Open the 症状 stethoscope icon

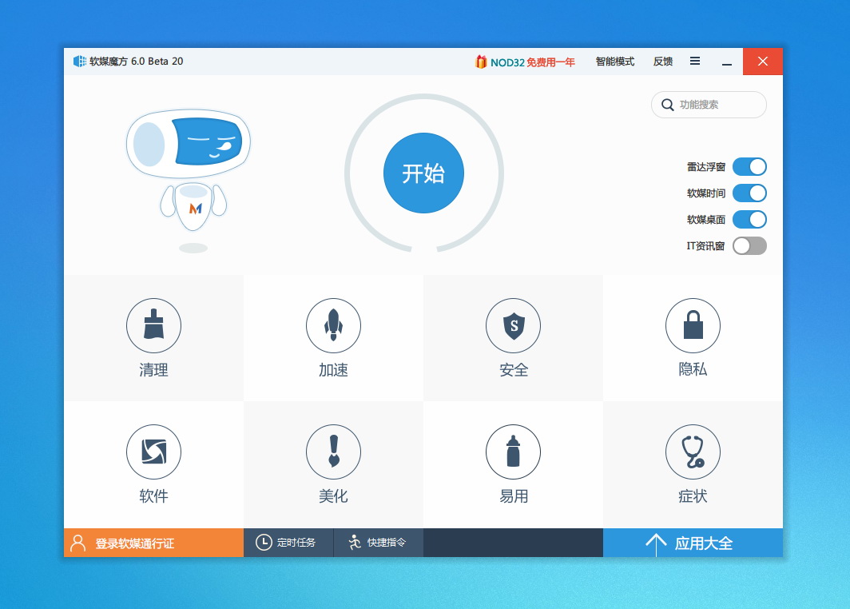[693, 452]
